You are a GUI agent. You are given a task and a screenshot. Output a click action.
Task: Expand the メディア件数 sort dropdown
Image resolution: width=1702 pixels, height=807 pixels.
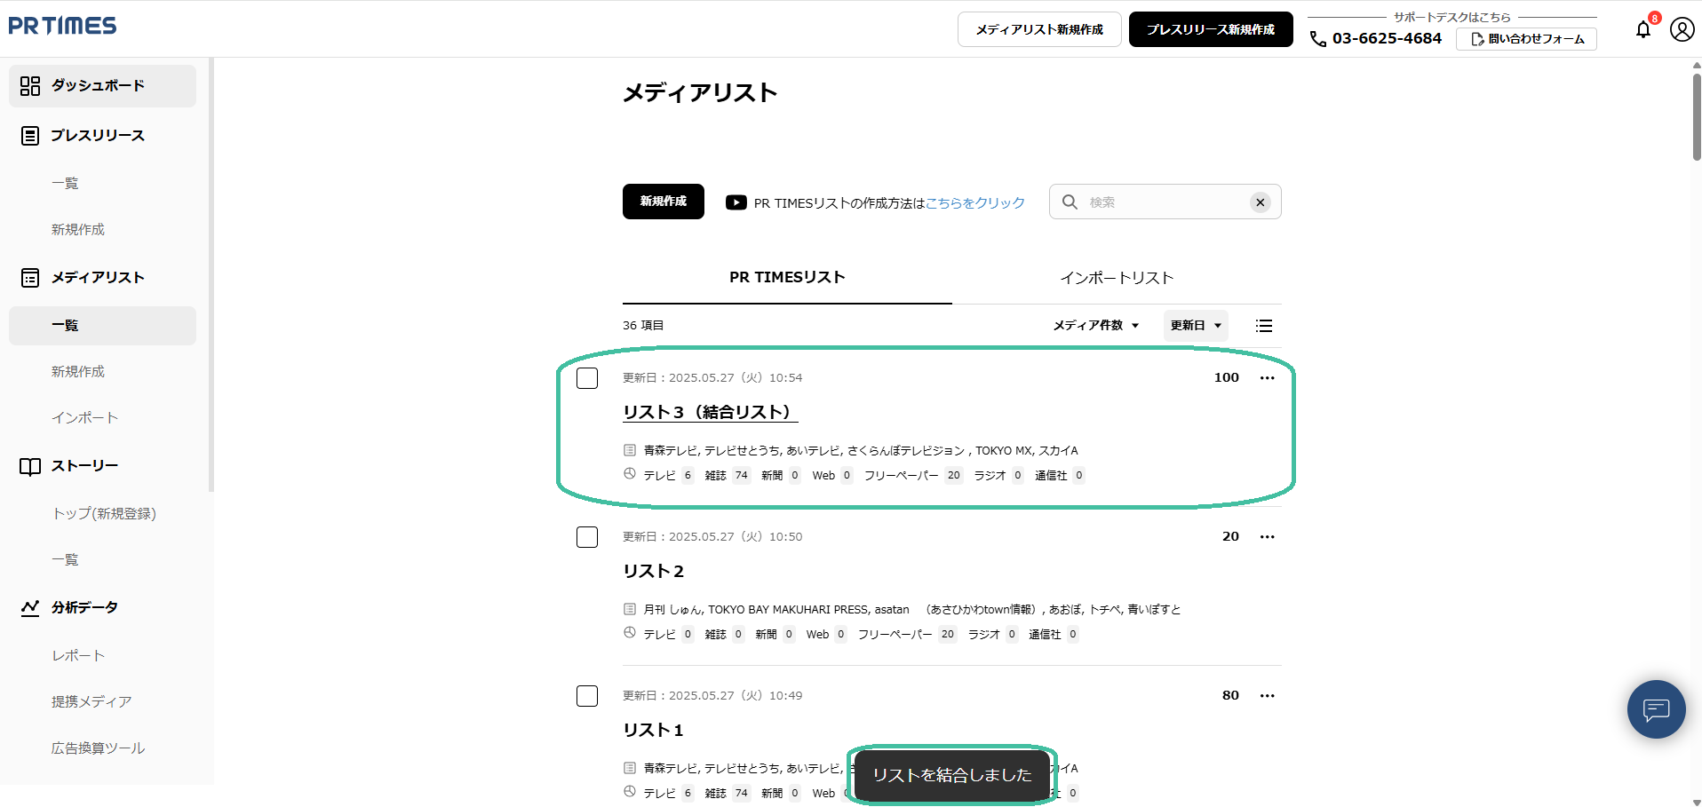coord(1095,326)
